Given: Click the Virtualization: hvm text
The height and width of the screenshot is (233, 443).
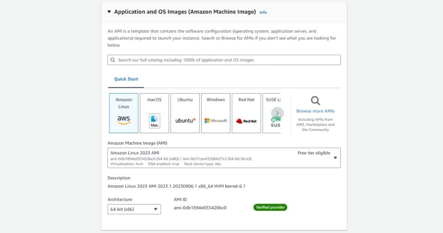Looking at the screenshot, I should pos(127,164).
